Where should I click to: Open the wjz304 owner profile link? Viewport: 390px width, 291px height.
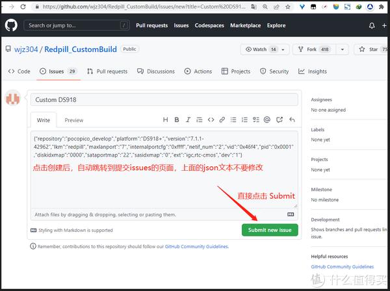[x=26, y=49]
